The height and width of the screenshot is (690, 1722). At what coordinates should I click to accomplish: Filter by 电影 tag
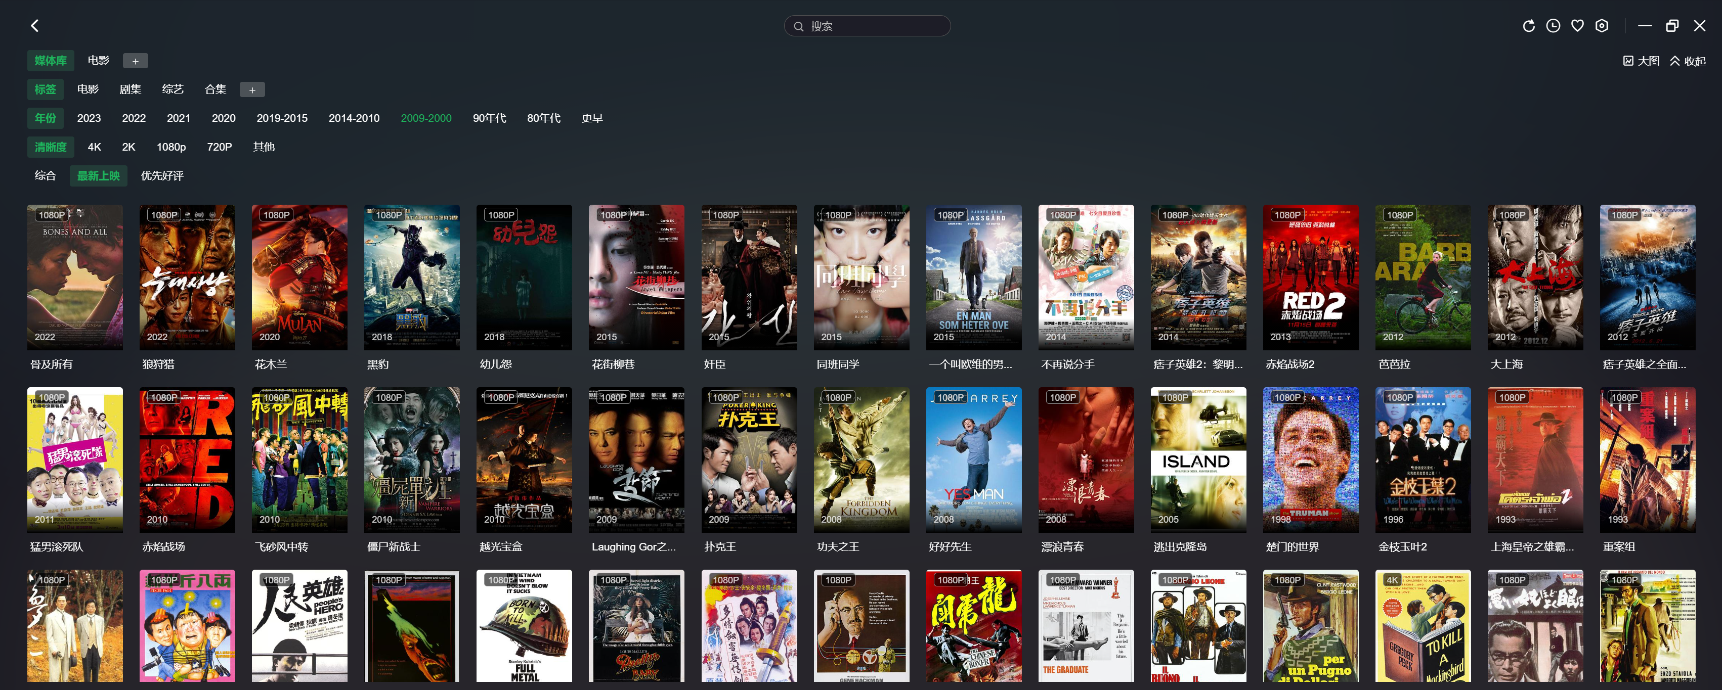tap(88, 89)
